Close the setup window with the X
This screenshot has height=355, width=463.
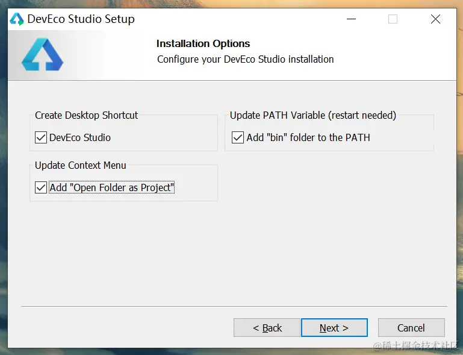coord(435,19)
